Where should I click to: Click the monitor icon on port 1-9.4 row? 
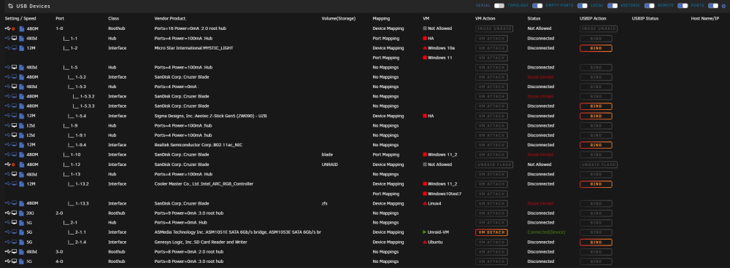click(x=14, y=145)
